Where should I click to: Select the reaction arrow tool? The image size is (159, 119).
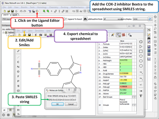pos(141,91)
